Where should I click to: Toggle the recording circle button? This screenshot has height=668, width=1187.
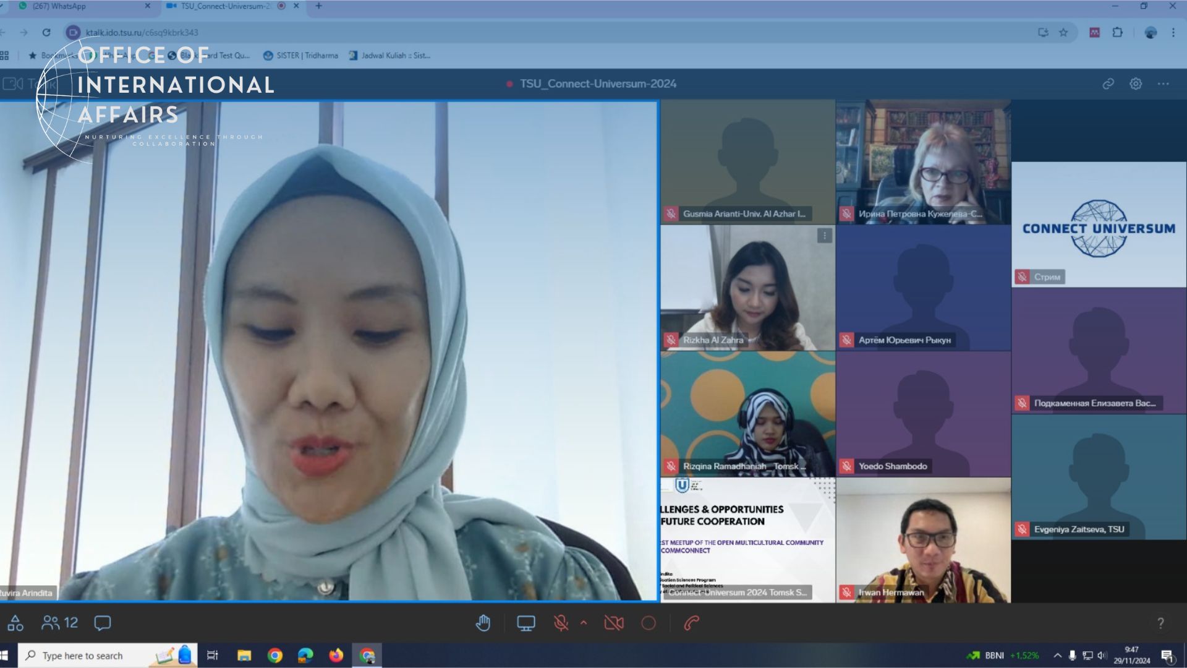(649, 623)
